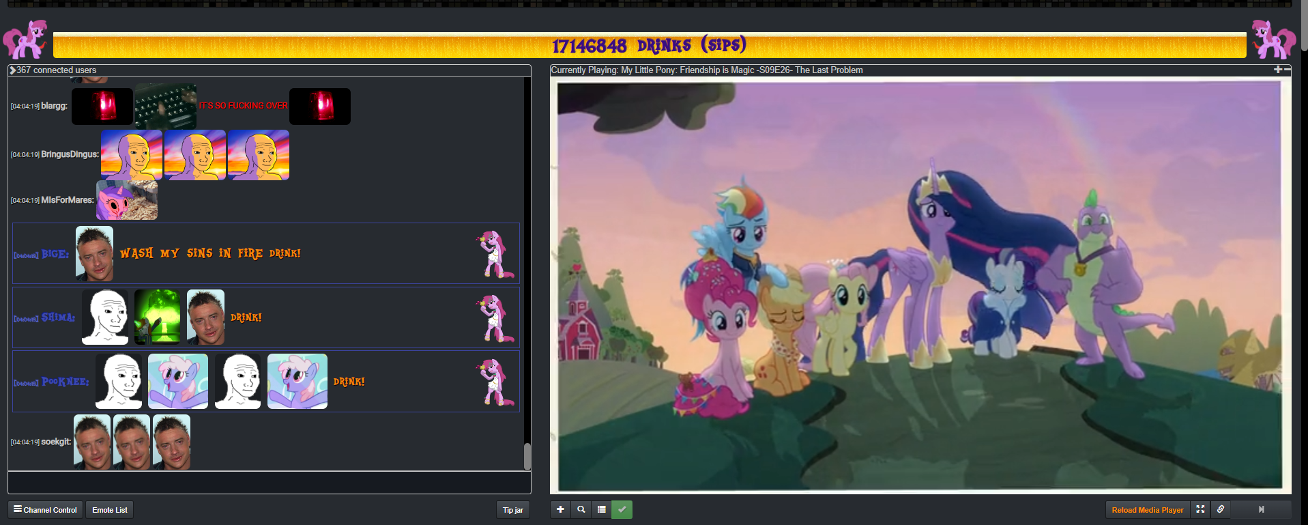Image resolution: width=1308 pixels, height=525 pixels.
Task: Click the POOKNEE username in the drink message
Action: pos(65,382)
